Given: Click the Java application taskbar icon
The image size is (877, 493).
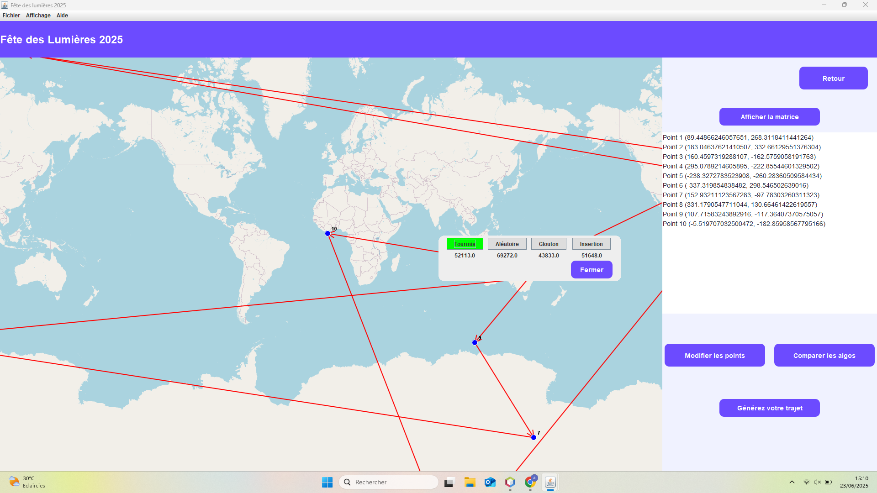Looking at the screenshot, I should pyautogui.click(x=550, y=482).
